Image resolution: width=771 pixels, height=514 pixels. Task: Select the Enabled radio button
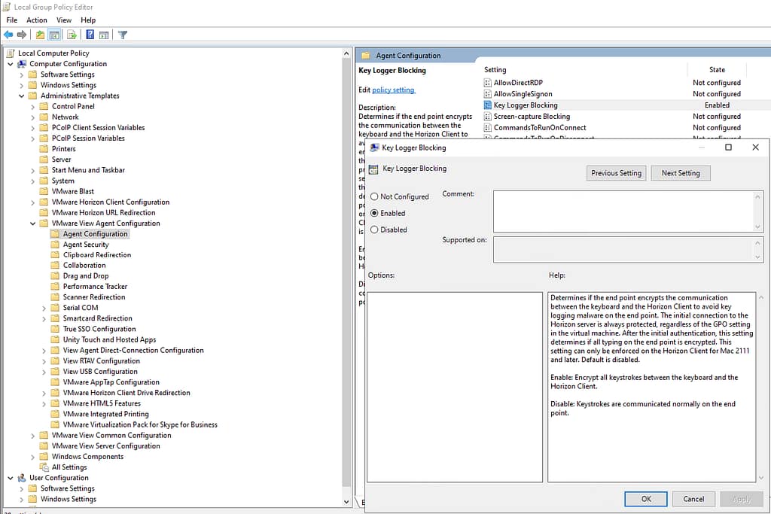pyautogui.click(x=375, y=213)
